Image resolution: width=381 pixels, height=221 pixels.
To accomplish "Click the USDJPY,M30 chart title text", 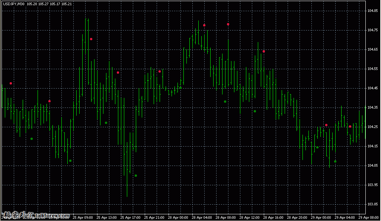I will (13, 4).
